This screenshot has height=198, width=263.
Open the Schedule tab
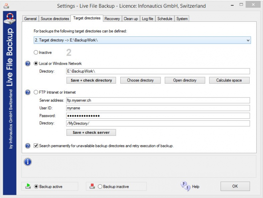pyautogui.click(x=164, y=19)
